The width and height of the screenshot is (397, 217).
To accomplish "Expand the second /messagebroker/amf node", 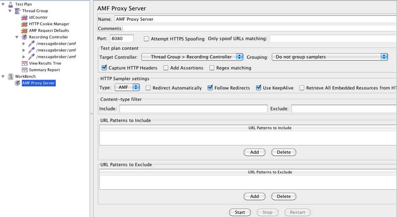I will (24, 50).
